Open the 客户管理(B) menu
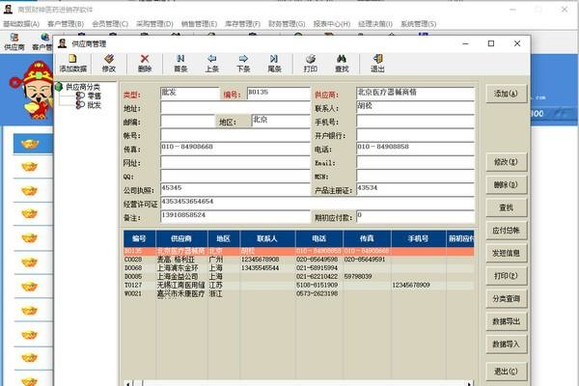Image resolution: width=579 pixels, height=386 pixels. 66,24
